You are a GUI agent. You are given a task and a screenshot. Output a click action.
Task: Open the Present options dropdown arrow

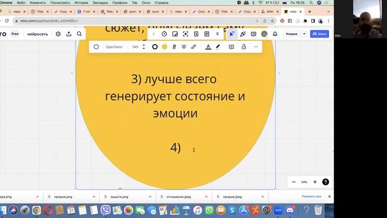pyautogui.click(x=304, y=34)
